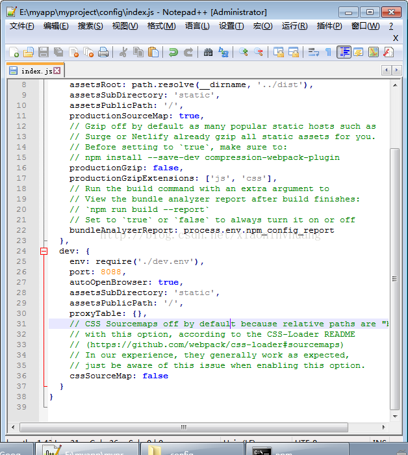Click the tab bar right arrow
Image resolution: width=408 pixels, height=455 pixels.
(x=397, y=70)
